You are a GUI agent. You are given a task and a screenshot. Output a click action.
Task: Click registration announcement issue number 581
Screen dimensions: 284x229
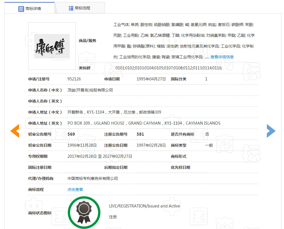coord(140,134)
